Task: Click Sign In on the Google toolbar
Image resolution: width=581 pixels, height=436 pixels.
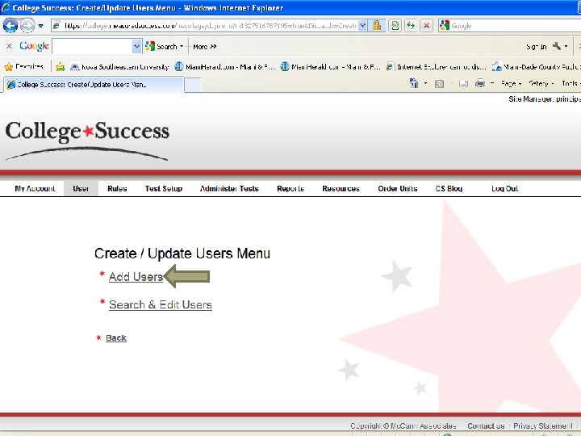Action: (x=536, y=47)
